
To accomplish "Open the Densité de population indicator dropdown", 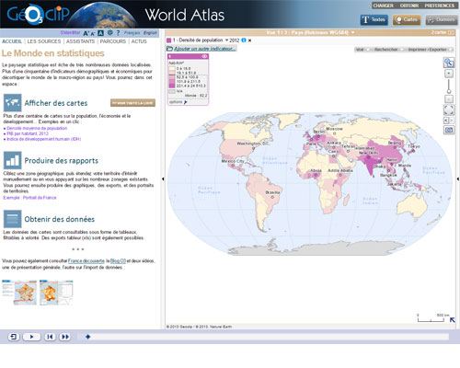I will click(x=201, y=40).
